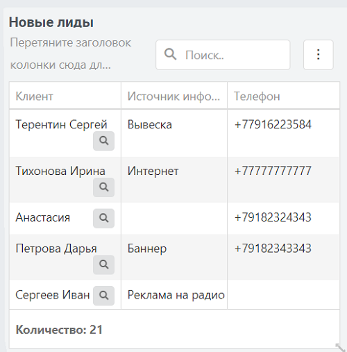Viewport: 347px width, 352px height.
Task: Select the client name Тихонова Ирина
Action: [x=60, y=171]
